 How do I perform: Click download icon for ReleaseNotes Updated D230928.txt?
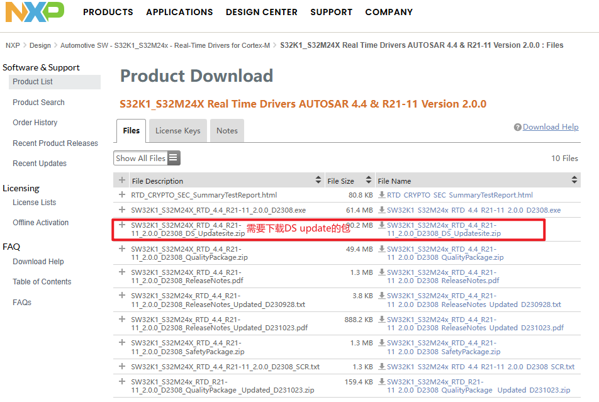(382, 296)
